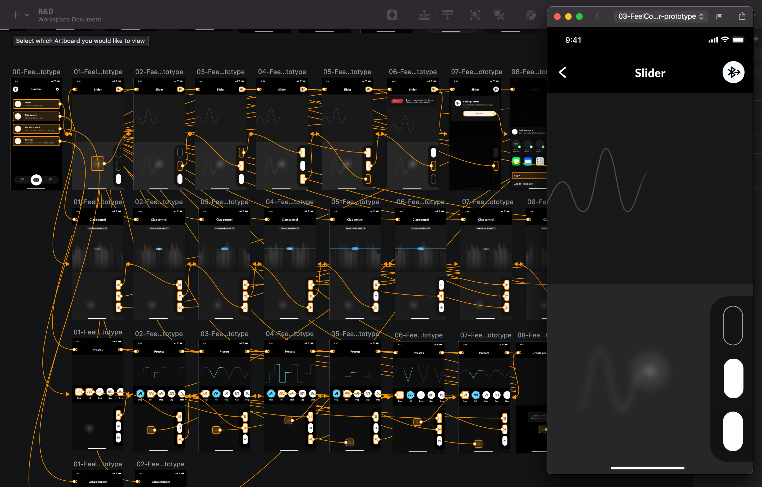Screen dimensions: 762x487
Task: Click the Create Symbol diamond icon
Action: tap(392, 15)
